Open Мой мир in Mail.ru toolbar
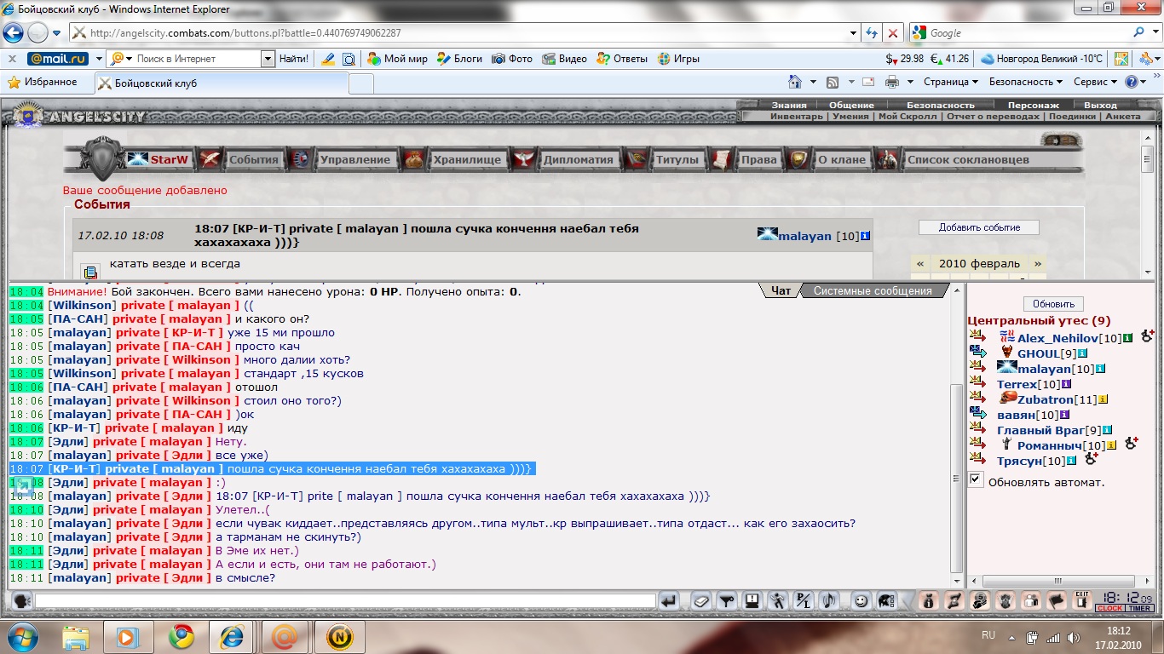The height and width of the screenshot is (654, 1164). click(x=397, y=59)
